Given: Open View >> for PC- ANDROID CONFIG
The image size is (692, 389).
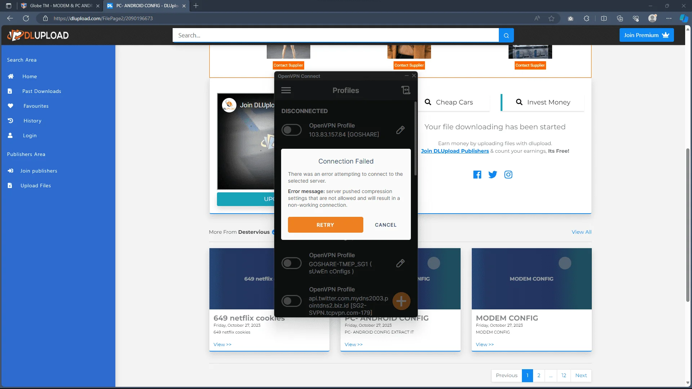Looking at the screenshot, I should [x=354, y=344].
